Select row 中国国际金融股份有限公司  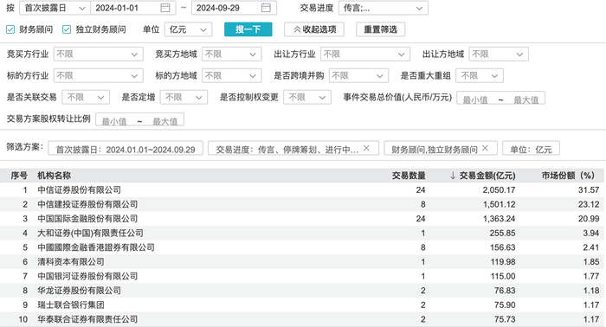tap(303, 219)
